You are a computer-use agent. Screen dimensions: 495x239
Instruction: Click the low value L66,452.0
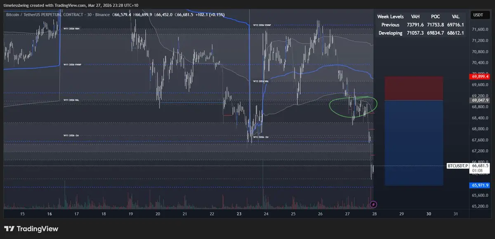click(164, 14)
